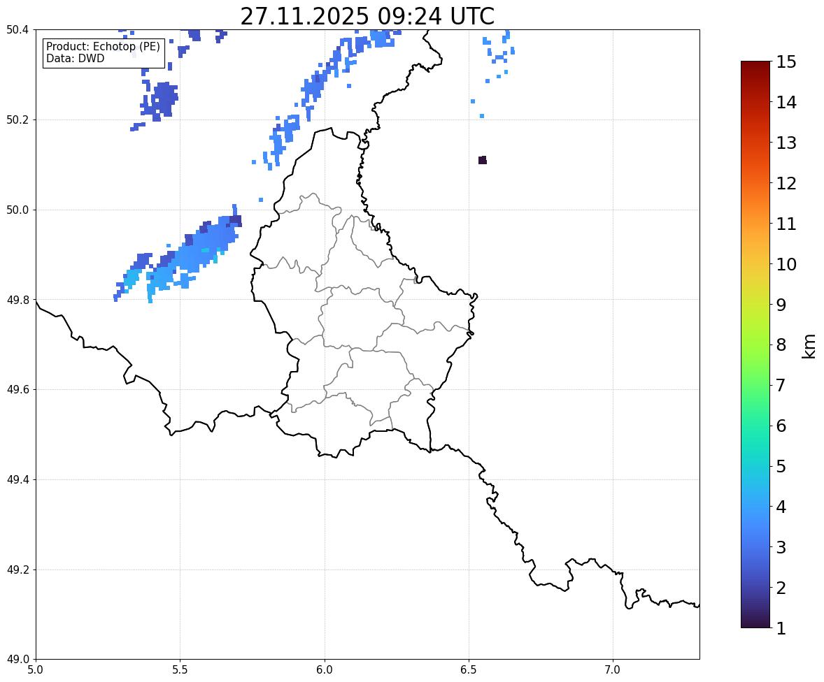Click the colorbar tick label 14

786,103
